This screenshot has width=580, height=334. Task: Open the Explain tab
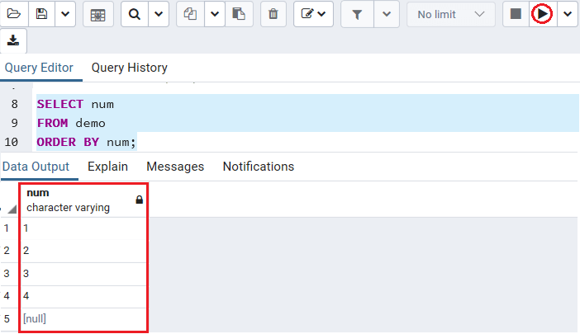coord(107,167)
